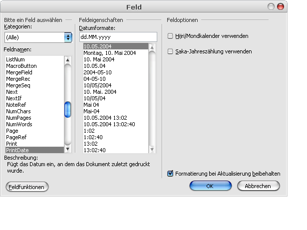Select Print field name

(34, 144)
